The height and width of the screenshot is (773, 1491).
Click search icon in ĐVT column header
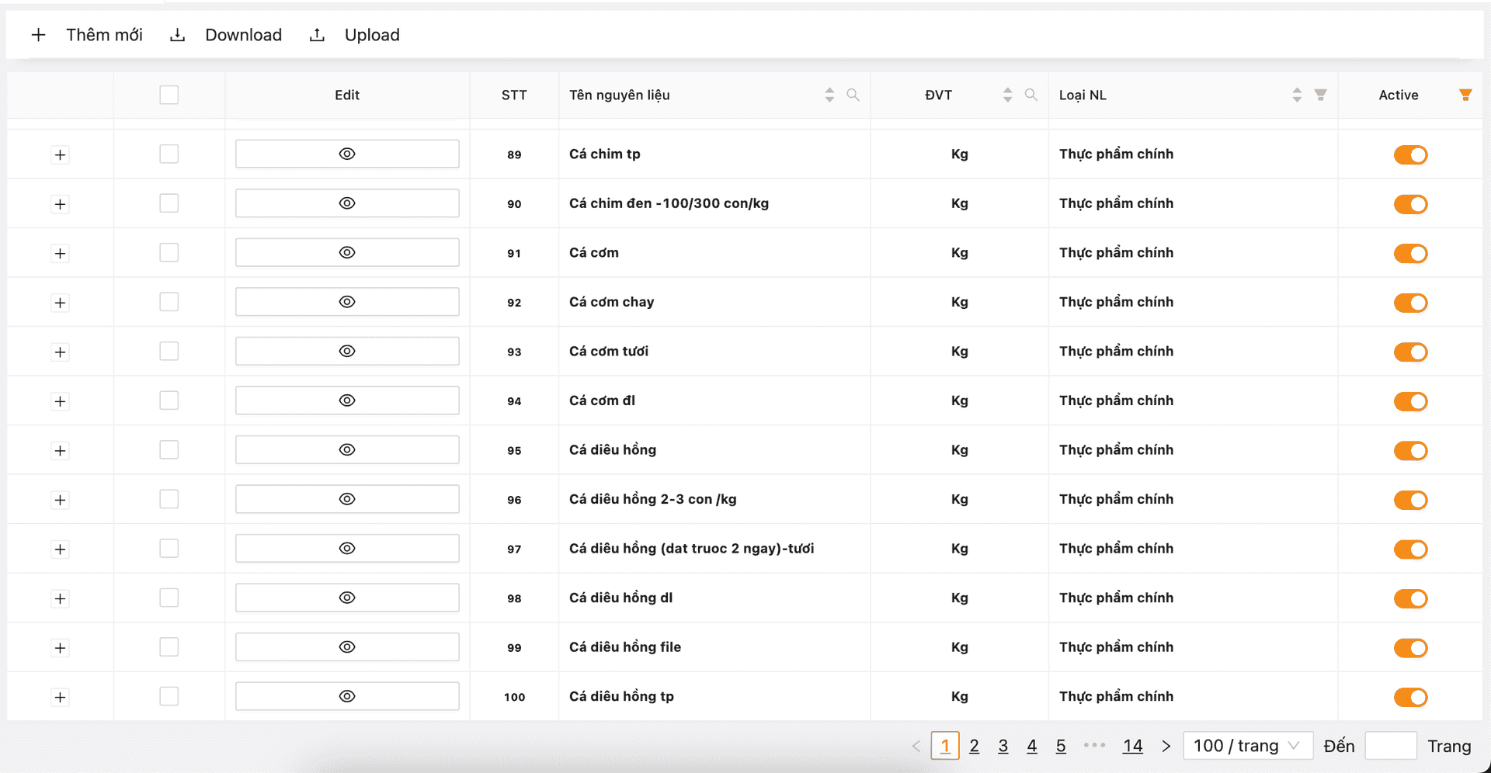(x=1030, y=95)
